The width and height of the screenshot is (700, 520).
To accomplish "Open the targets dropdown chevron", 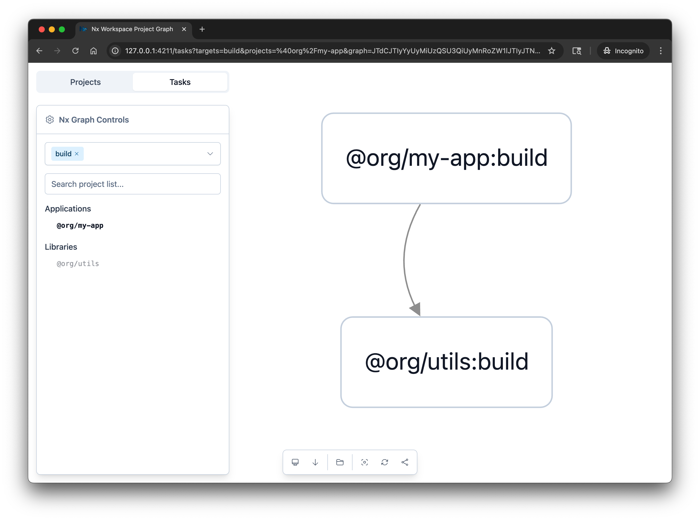I will (x=210, y=153).
